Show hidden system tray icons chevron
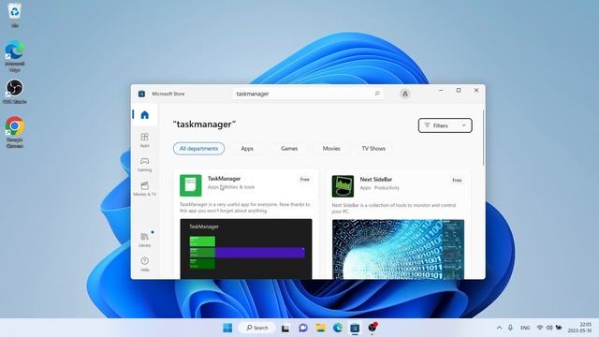The width and height of the screenshot is (599, 337). 499,328
